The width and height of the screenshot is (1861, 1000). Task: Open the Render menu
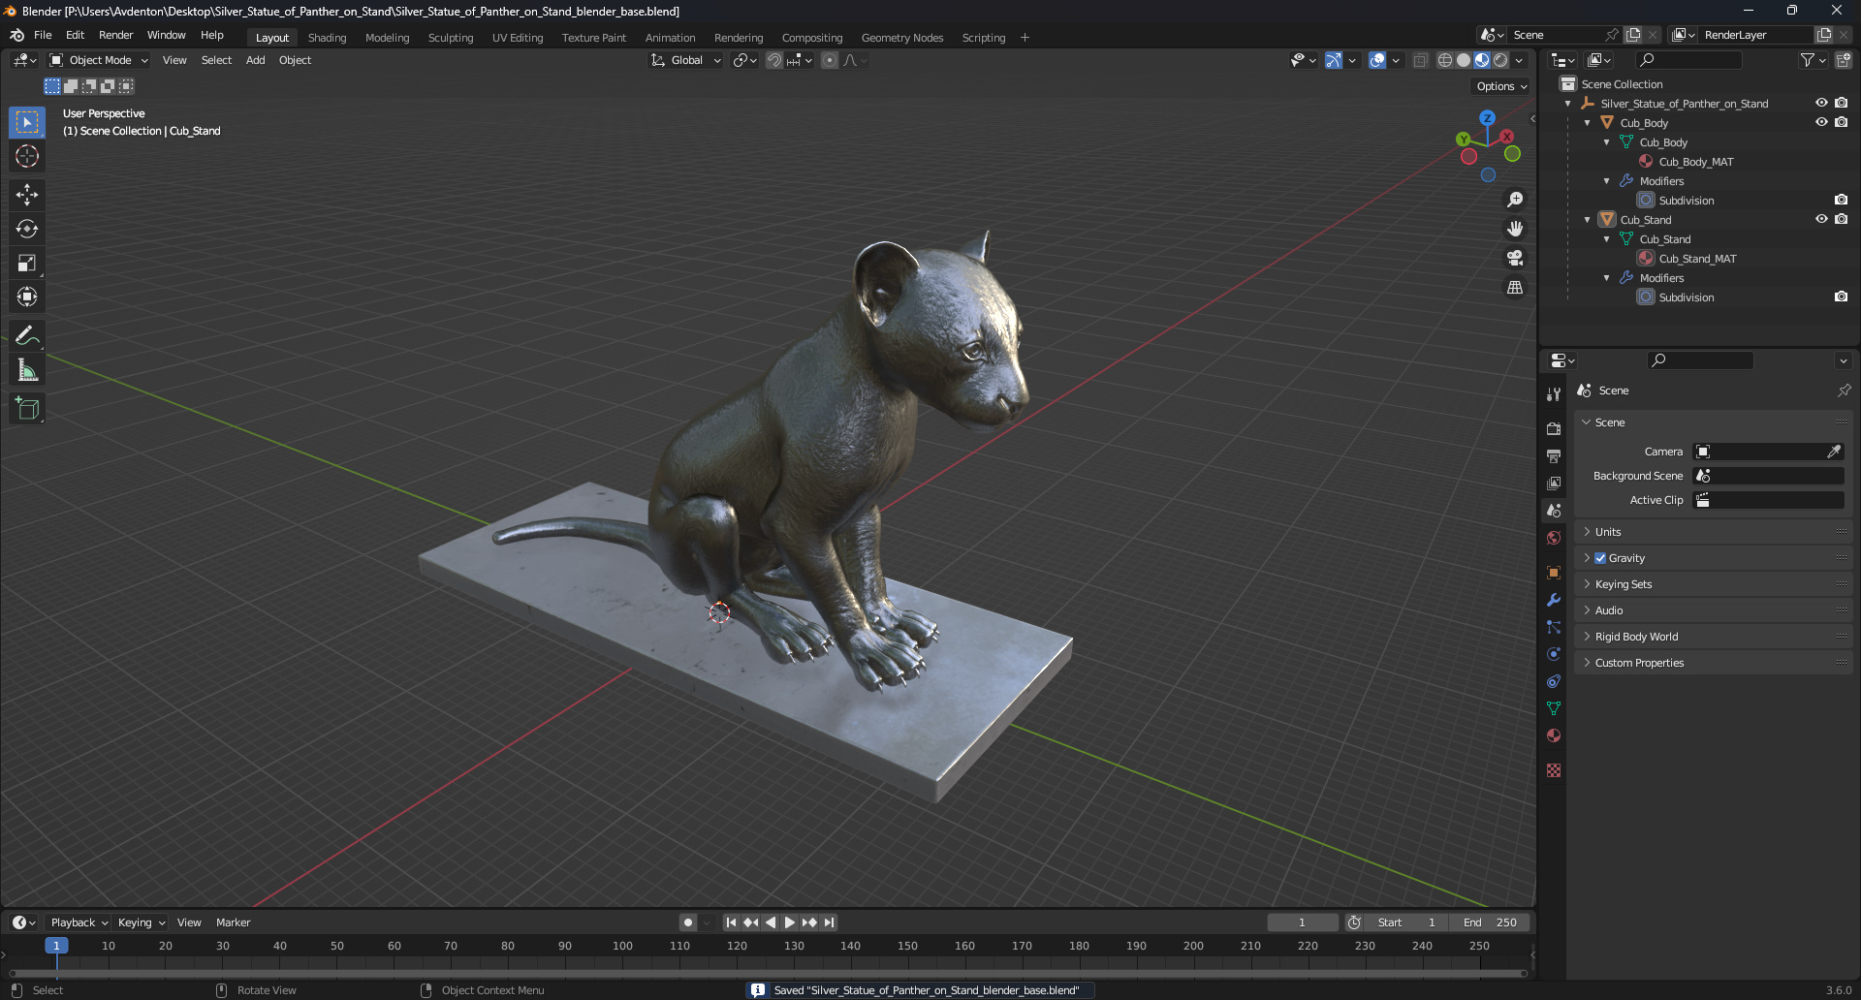tap(116, 35)
